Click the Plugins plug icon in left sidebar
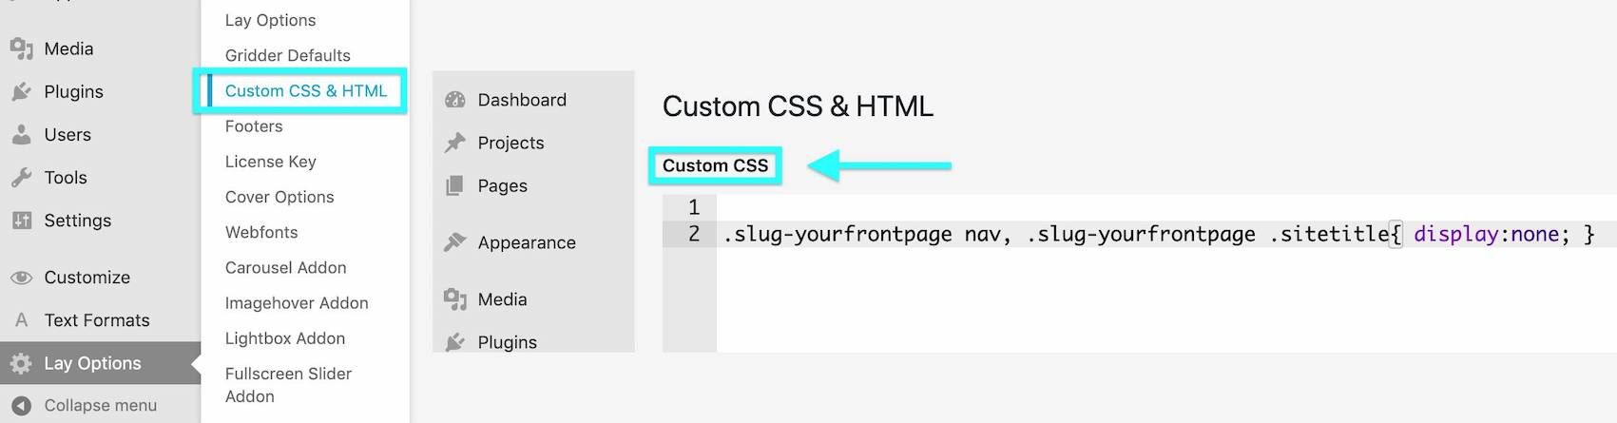The width and height of the screenshot is (1617, 423). click(x=21, y=92)
